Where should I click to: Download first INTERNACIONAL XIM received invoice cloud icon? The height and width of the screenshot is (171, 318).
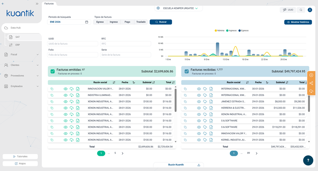(205, 89)
